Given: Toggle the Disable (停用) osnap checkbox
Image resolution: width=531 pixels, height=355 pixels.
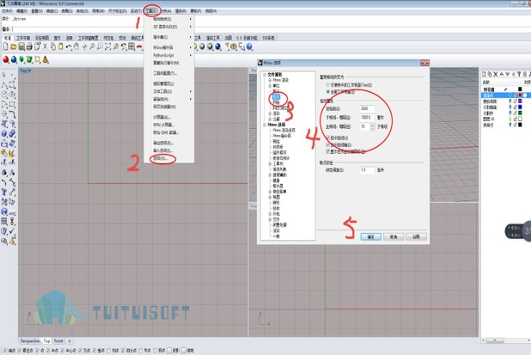Looking at the screenshot, I should click(x=184, y=350).
